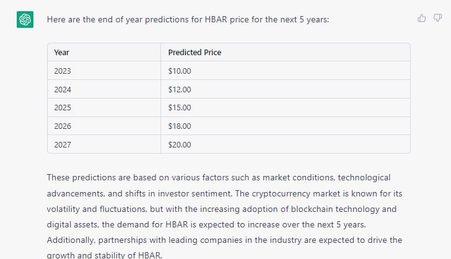This screenshot has width=451, height=259.
Task: Click the $12.00 price cell
Action: coord(286,89)
